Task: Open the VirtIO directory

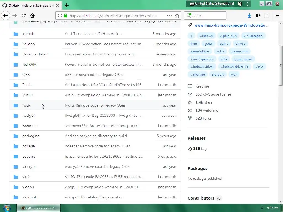Action: (x=27, y=95)
